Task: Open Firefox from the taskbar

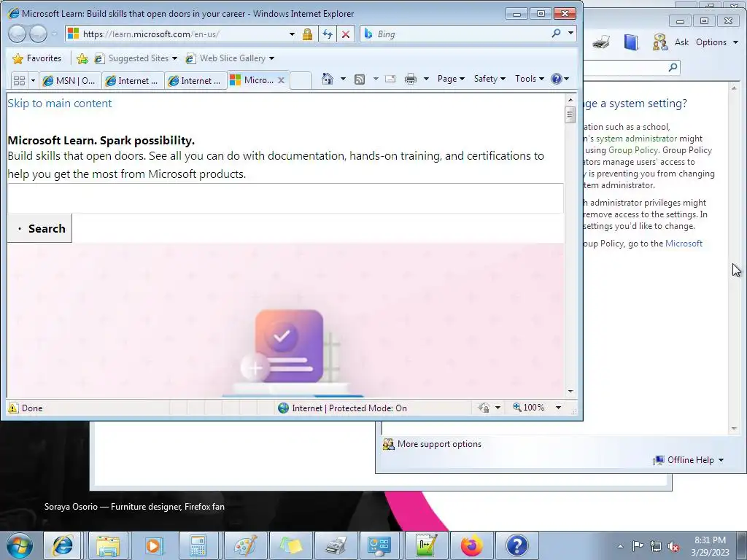Action: [471, 545]
